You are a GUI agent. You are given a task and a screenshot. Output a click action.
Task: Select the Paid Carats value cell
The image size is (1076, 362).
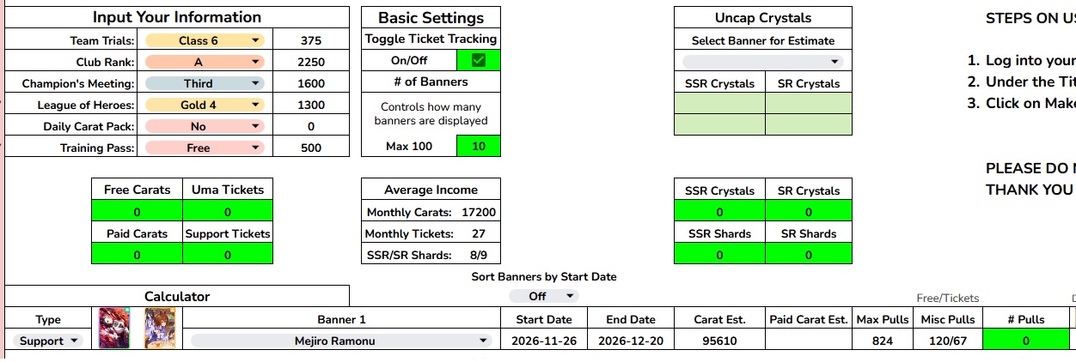click(x=138, y=254)
